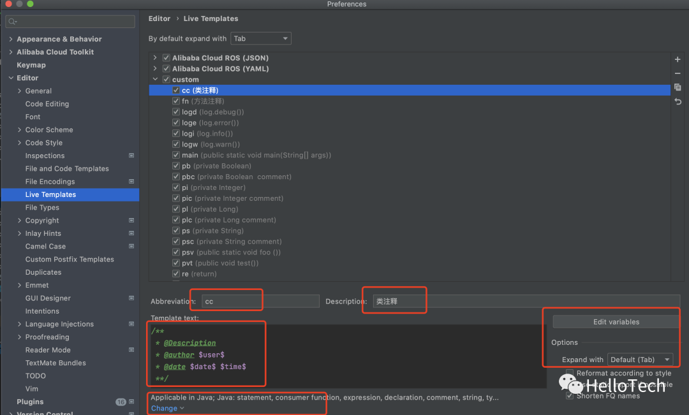
Task: Collapse the custom template group
Action: [155, 80]
